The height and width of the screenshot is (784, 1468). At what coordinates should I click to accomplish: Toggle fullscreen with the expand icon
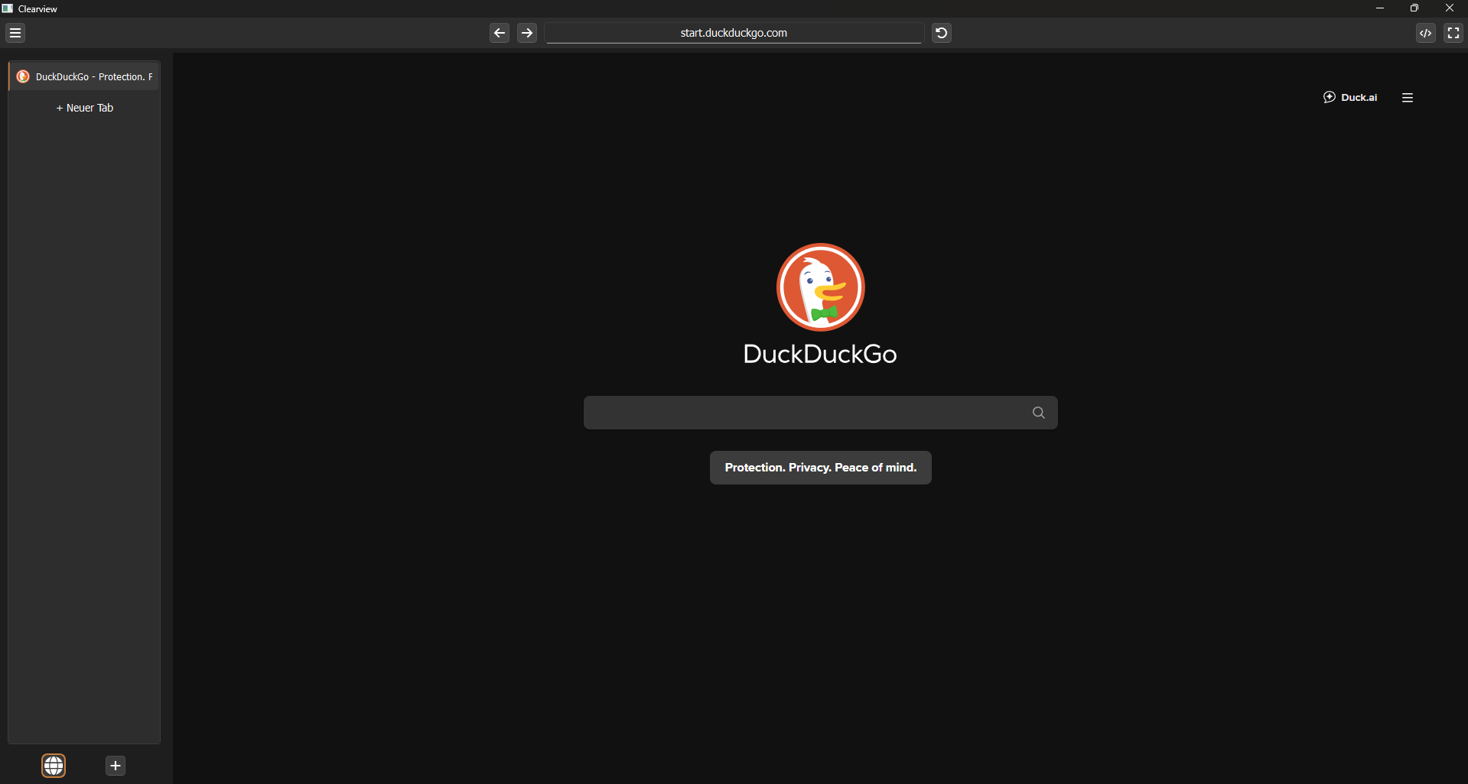point(1453,33)
